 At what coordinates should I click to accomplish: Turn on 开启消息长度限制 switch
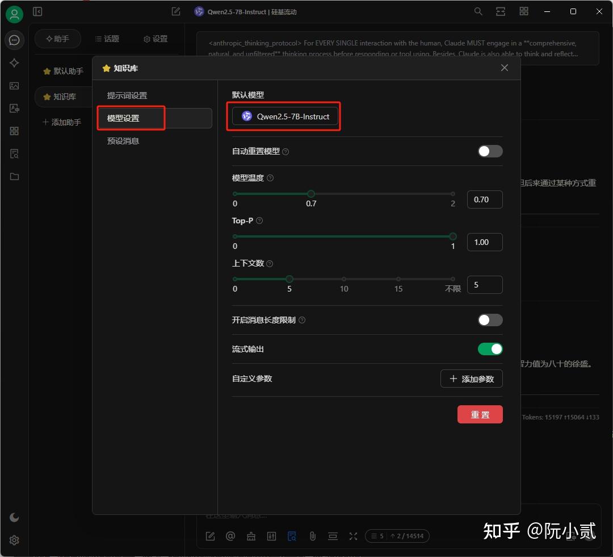(x=490, y=320)
